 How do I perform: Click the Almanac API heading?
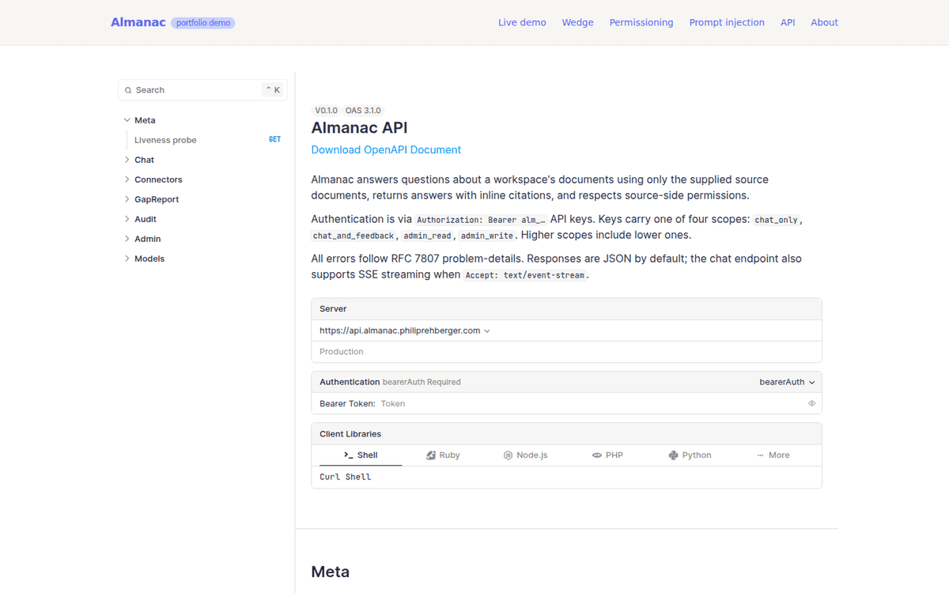pyautogui.click(x=359, y=128)
